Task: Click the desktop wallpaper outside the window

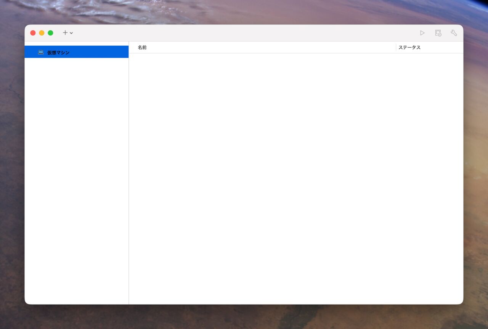Action: pos(244,316)
